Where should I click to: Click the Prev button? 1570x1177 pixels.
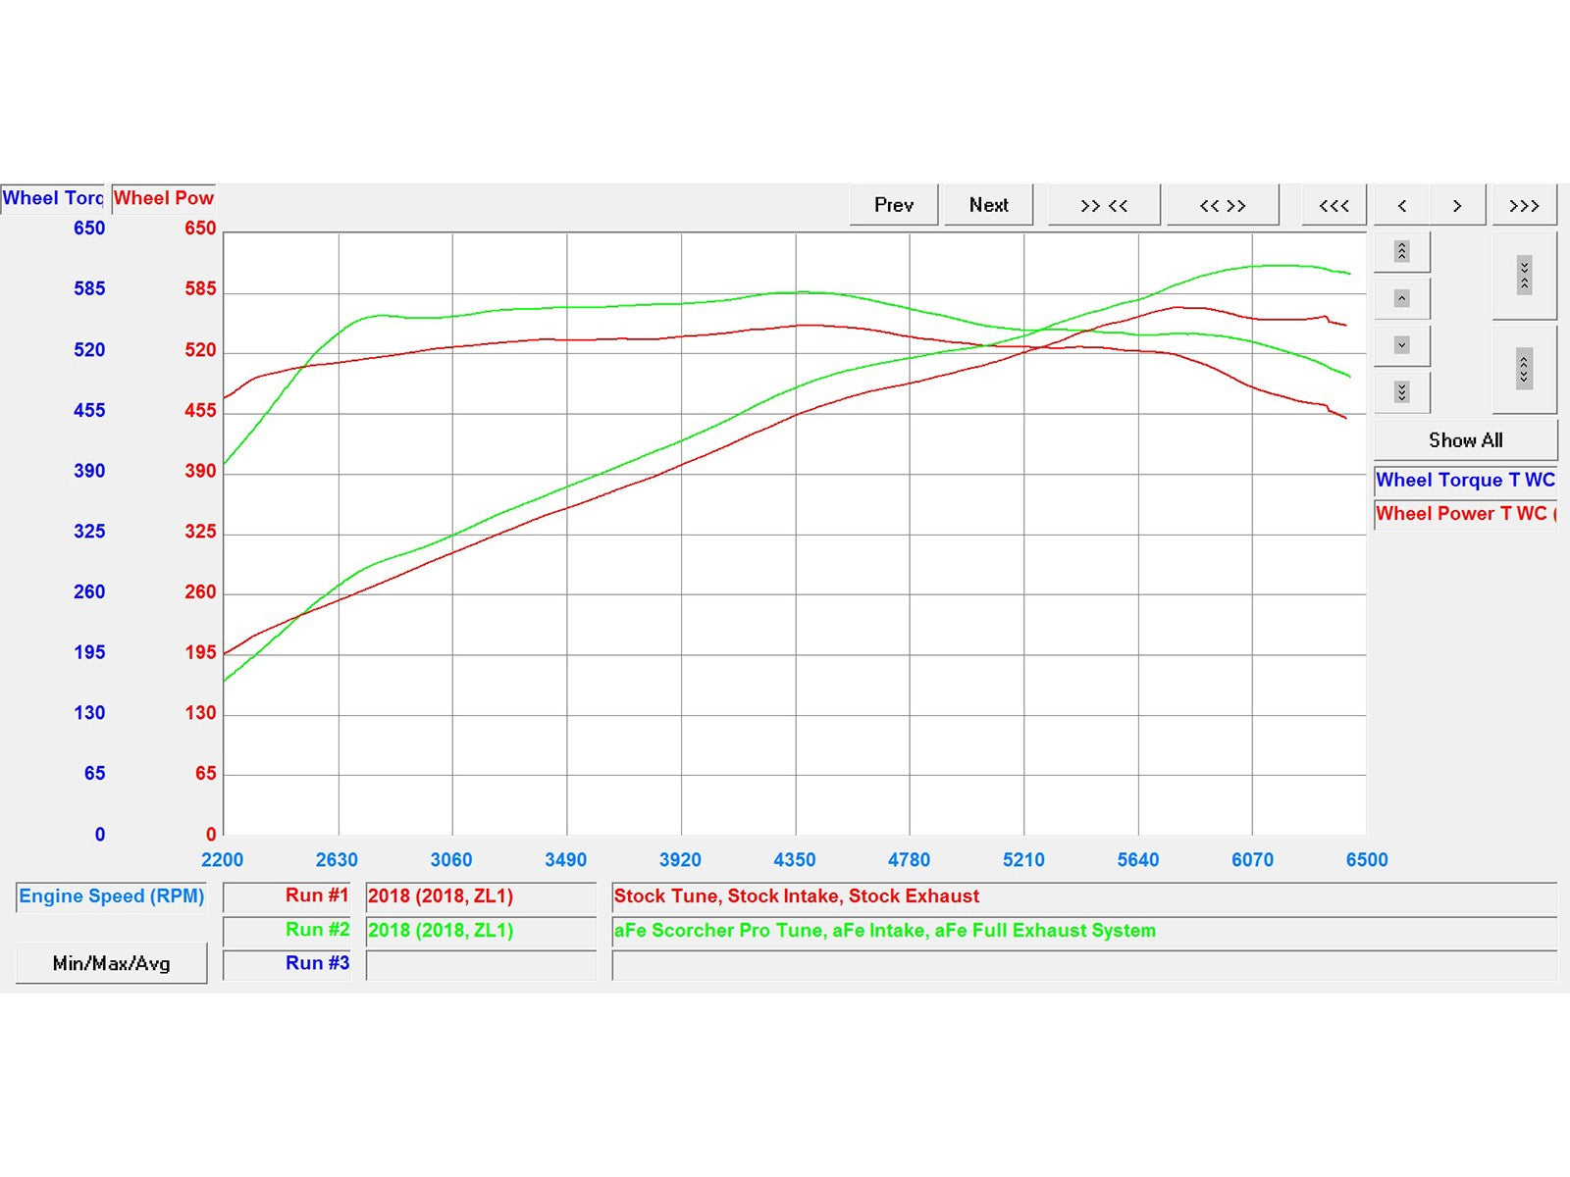[893, 205]
